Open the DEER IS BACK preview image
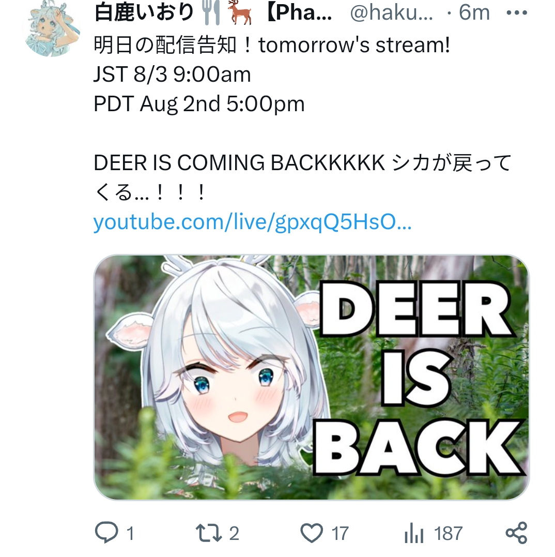 coord(311,377)
